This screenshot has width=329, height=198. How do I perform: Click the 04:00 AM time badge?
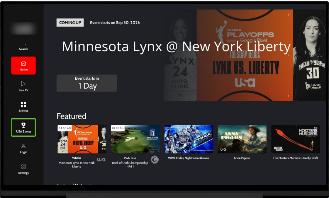pyautogui.click(x=65, y=128)
